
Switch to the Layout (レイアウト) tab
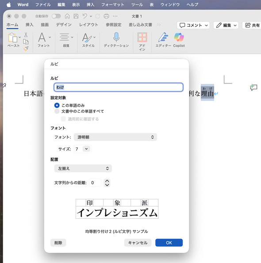click(x=88, y=25)
